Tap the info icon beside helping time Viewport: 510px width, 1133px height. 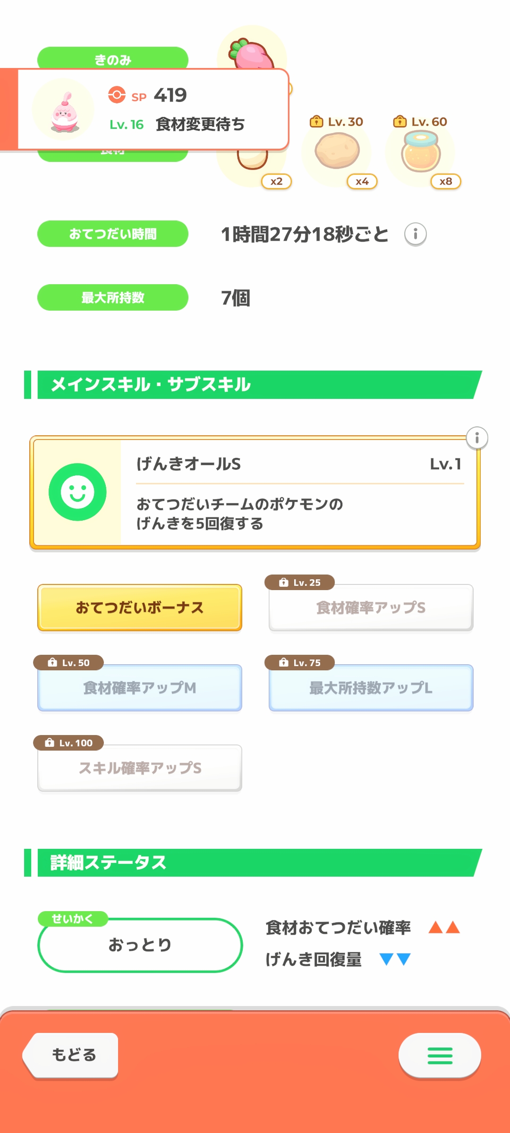(x=415, y=234)
